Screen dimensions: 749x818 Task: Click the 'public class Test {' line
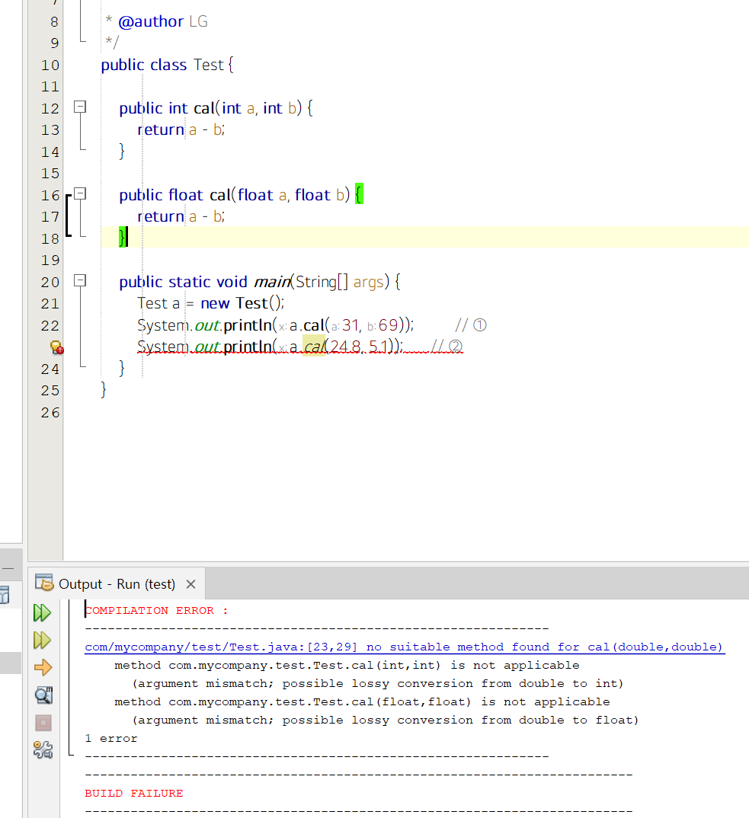pyautogui.click(x=167, y=65)
